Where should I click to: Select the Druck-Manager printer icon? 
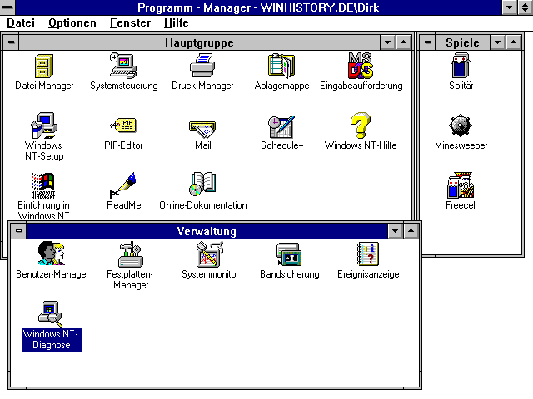pyautogui.click(x=202, y=66)
